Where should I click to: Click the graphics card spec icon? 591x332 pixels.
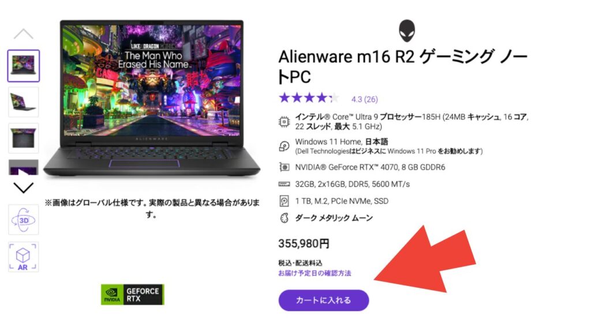(284, 167)
